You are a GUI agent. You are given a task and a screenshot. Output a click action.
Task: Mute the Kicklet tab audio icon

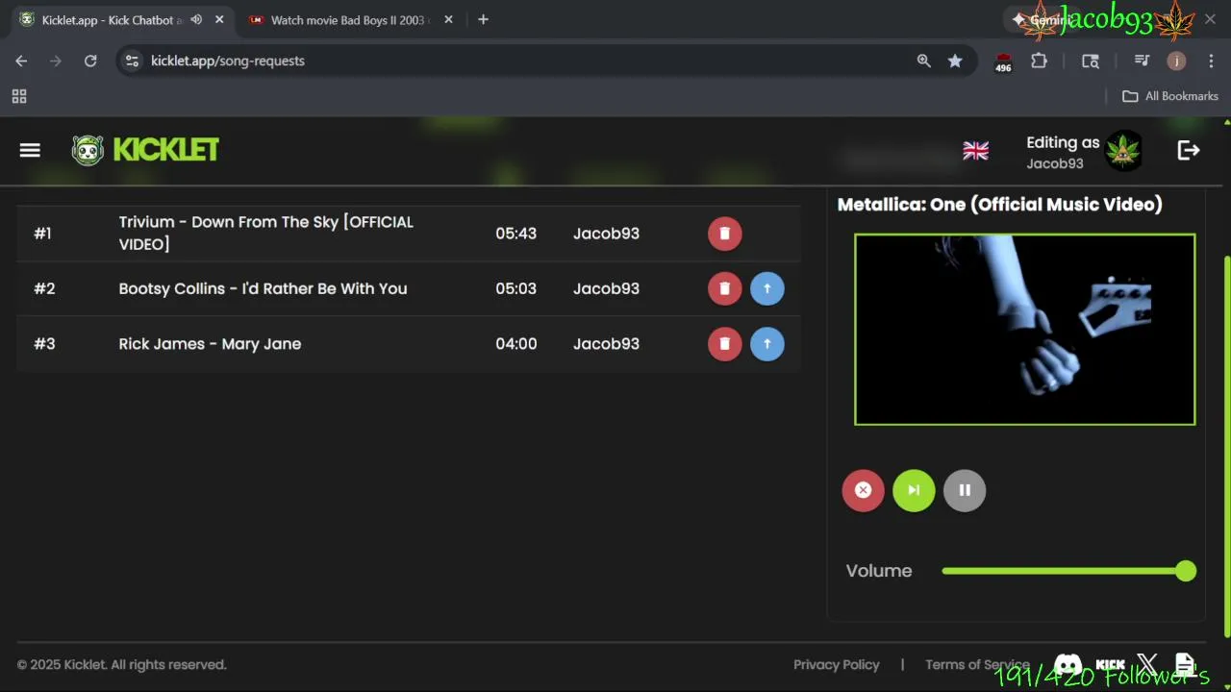point(196,19)
